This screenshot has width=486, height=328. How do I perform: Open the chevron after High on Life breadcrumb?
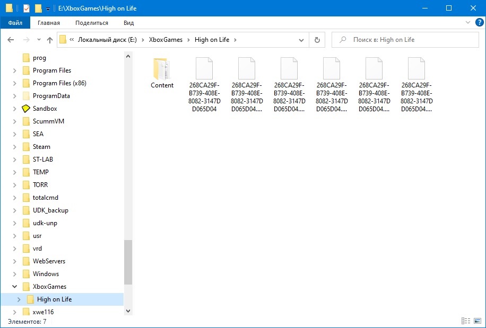[x=235, y=40]
